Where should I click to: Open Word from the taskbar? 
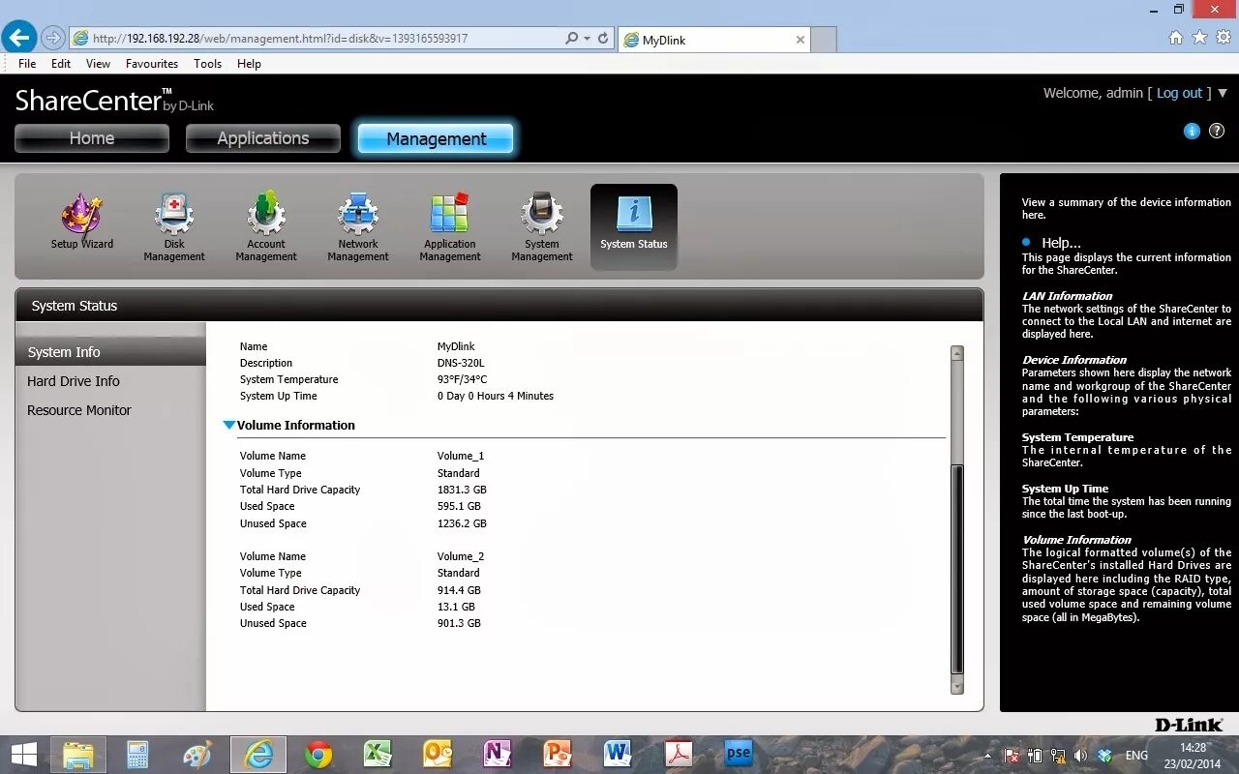617,755
